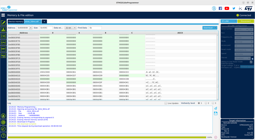Screen dimensions: 255x140
Task: Click the scrollbar down arrow
Action: (217, 99)
